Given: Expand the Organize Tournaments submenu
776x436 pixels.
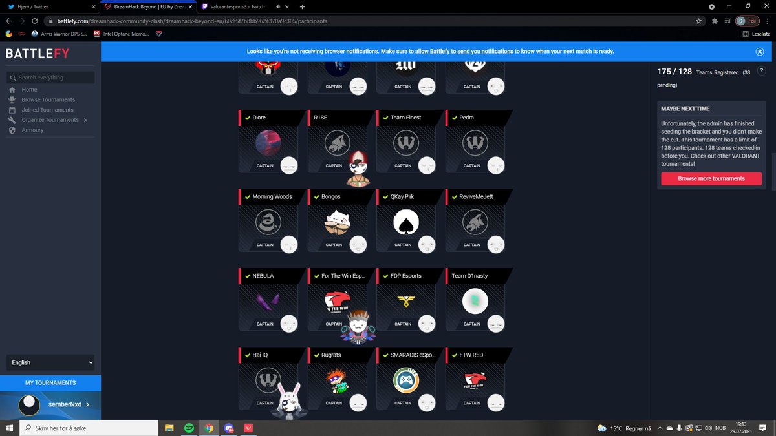Looking at the screenshot, I should tap(85, 120).
